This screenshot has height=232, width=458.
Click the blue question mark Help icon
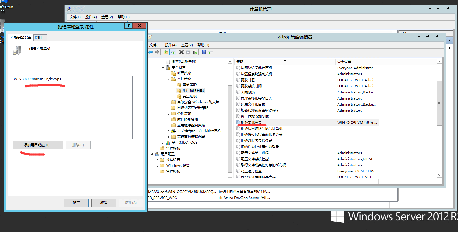click(204, 52)
